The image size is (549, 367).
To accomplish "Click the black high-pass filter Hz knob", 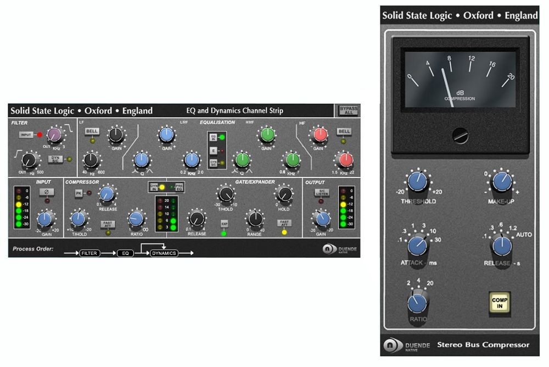I will tap(29, 160).
